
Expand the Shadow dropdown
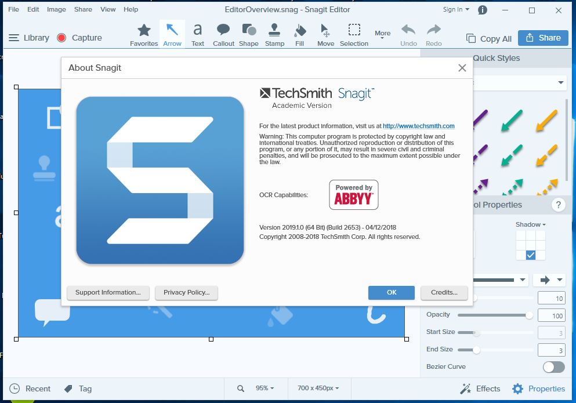click(x=530, y=224)
